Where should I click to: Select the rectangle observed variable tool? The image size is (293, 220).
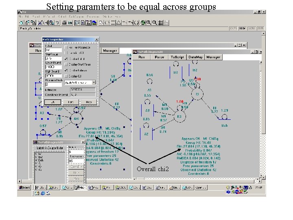113,23
